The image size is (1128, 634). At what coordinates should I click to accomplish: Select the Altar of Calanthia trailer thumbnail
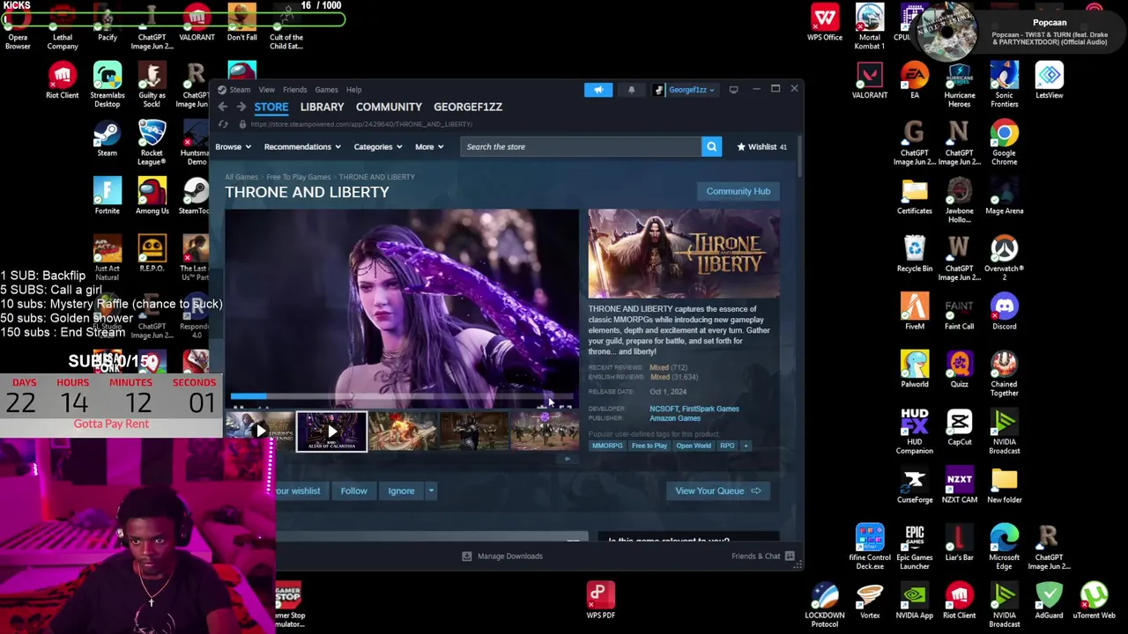pyautogui.click(x=331, y=431)
